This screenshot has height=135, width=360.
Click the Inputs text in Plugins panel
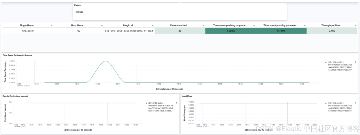79,12
